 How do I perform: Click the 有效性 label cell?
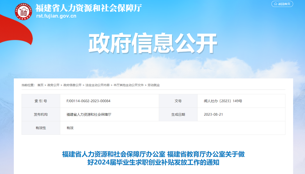pos(41,128)
